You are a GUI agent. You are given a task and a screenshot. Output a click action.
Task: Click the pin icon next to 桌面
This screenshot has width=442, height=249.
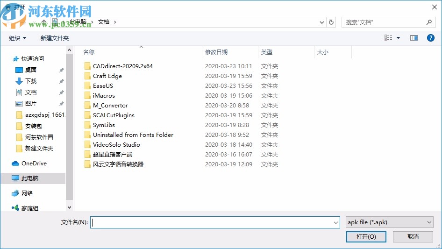pyautogui.click(x=61, y=70)
